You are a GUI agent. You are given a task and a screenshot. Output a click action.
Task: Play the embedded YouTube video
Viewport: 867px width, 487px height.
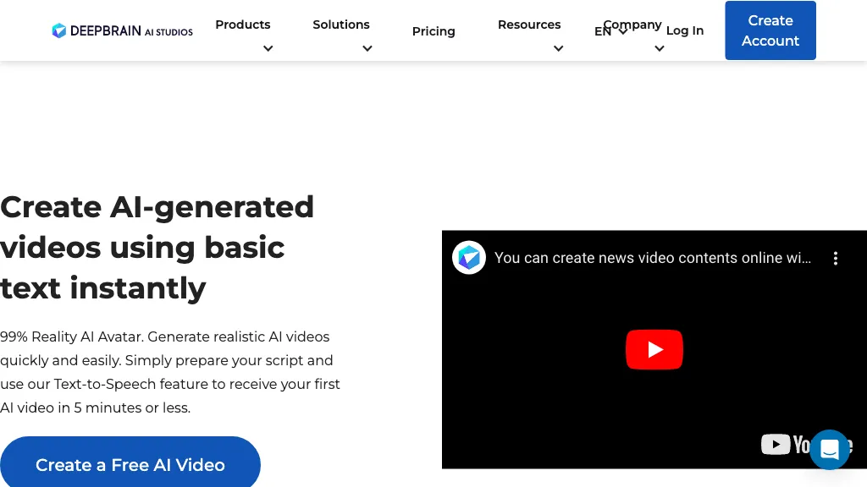pyautogui.click(x=654, y=349)
